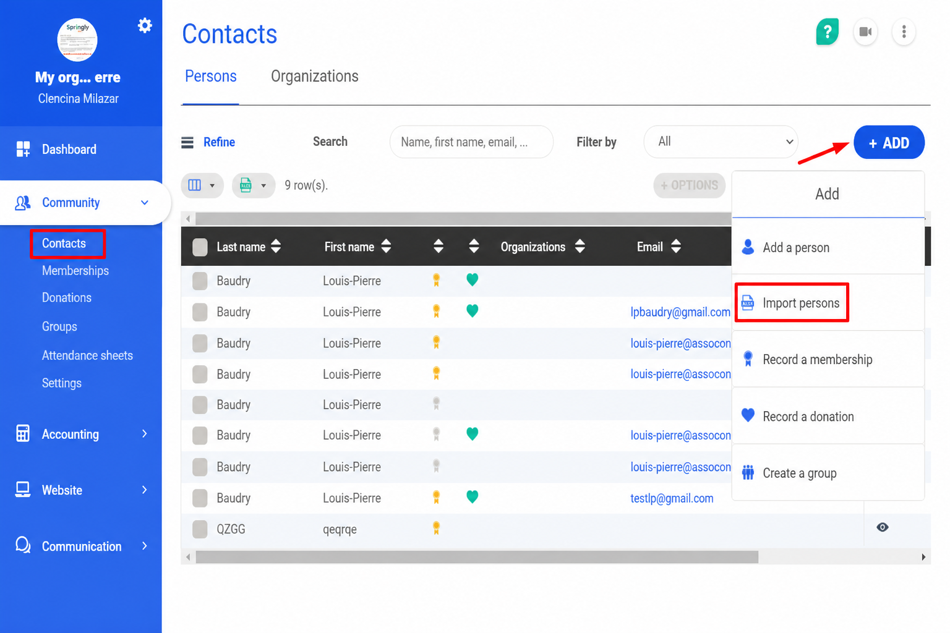Open the export dropdown arrow
The height and width of the screenshot is (633, 950).
point(263,185)
